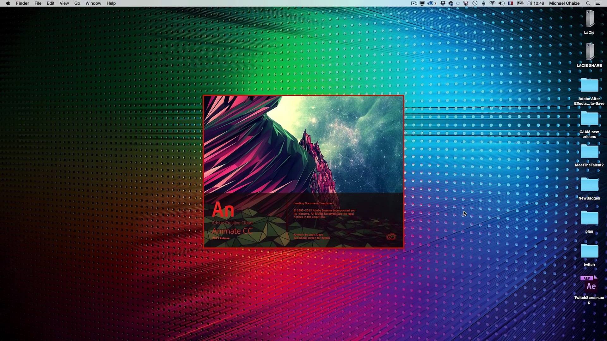Open the Apple logo menu
The width and height of the screenshot is (607, 341).
(x=8, y=3)
